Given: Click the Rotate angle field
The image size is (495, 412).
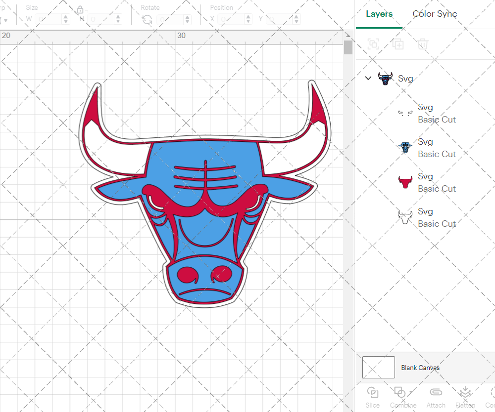Looking at the screenshot, I should [170, 20].
